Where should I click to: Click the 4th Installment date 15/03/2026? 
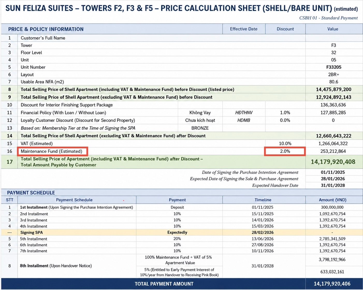[x=263, y=226]
